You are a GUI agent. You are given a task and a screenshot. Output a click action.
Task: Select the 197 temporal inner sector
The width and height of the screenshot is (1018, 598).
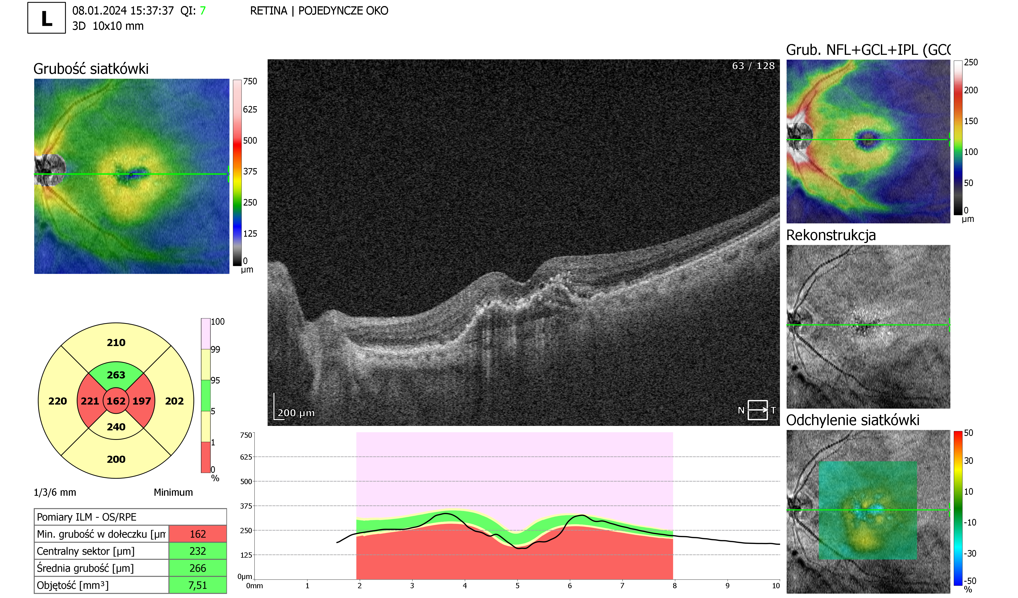(x=142, y=401)
